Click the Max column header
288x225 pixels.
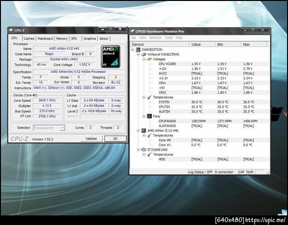tap(254, 45)
